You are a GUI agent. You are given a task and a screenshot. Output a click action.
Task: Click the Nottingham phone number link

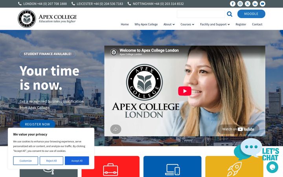pos(158,4)
